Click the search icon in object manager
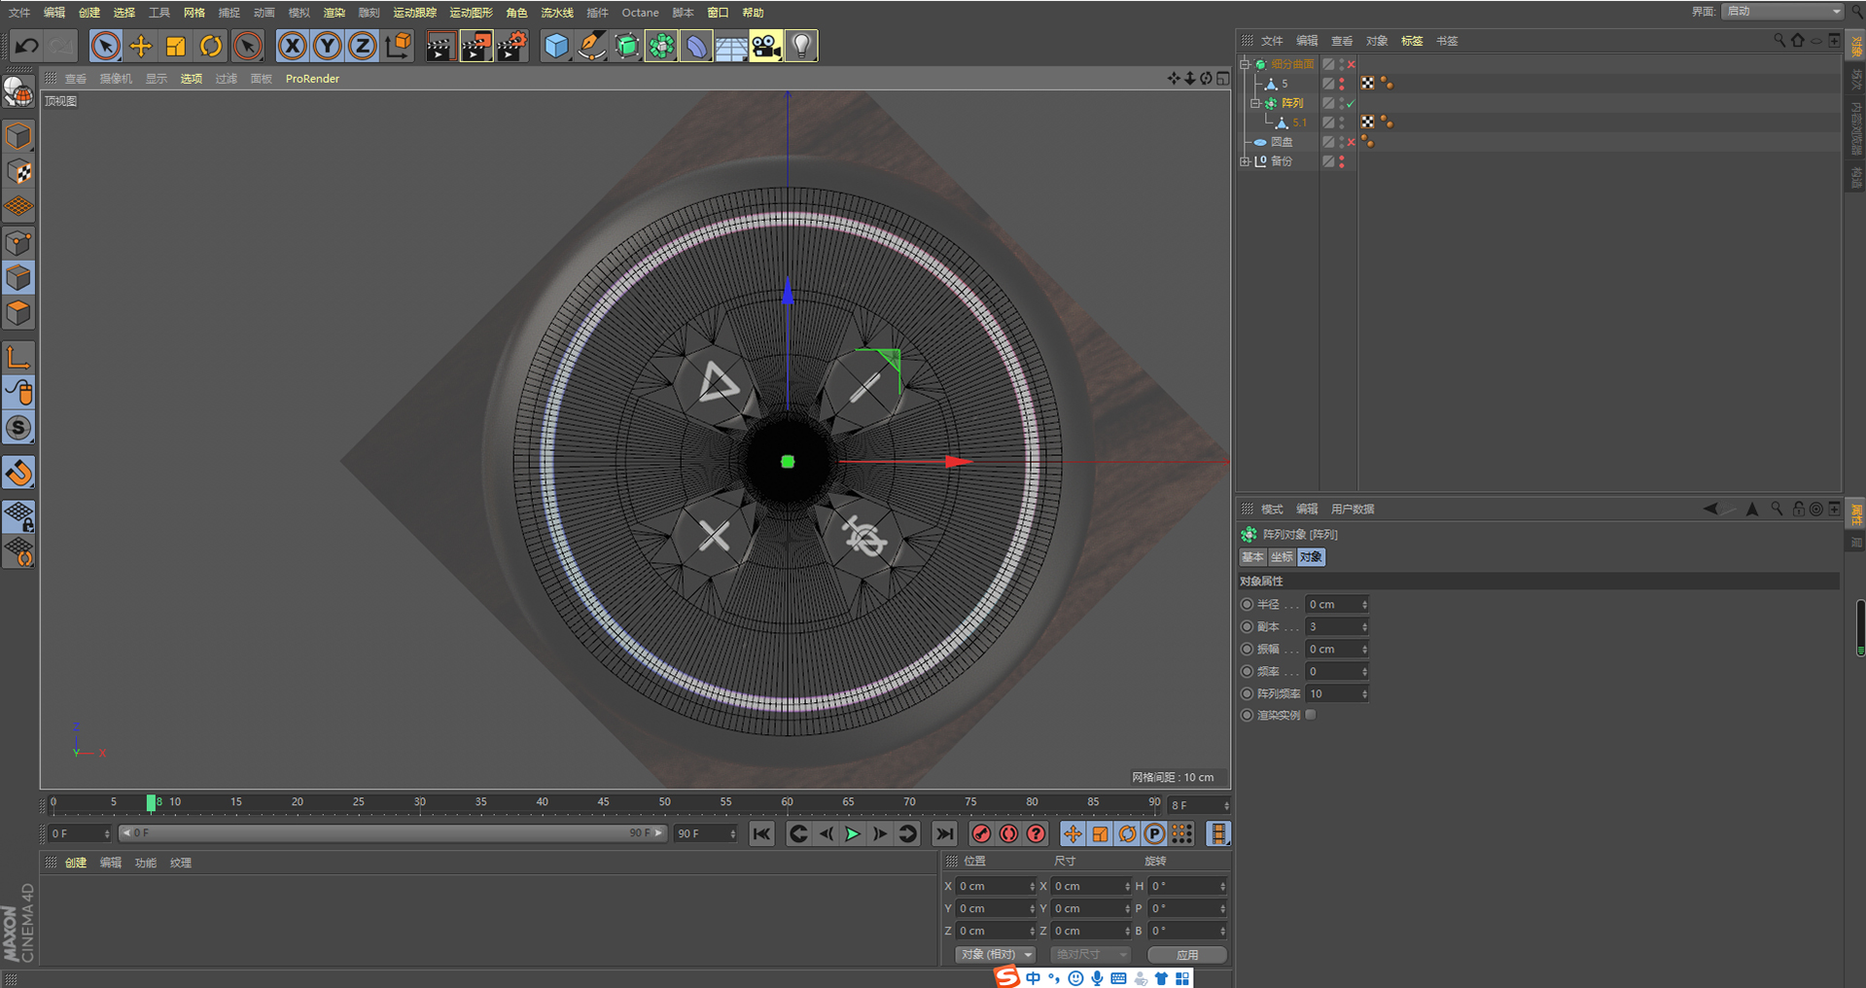Screen dimensions: 1866x988 pos(1779,41)
